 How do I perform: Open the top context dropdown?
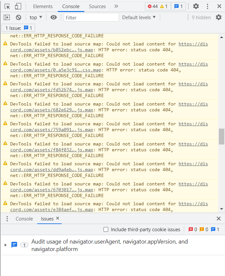tap(36, 18)
